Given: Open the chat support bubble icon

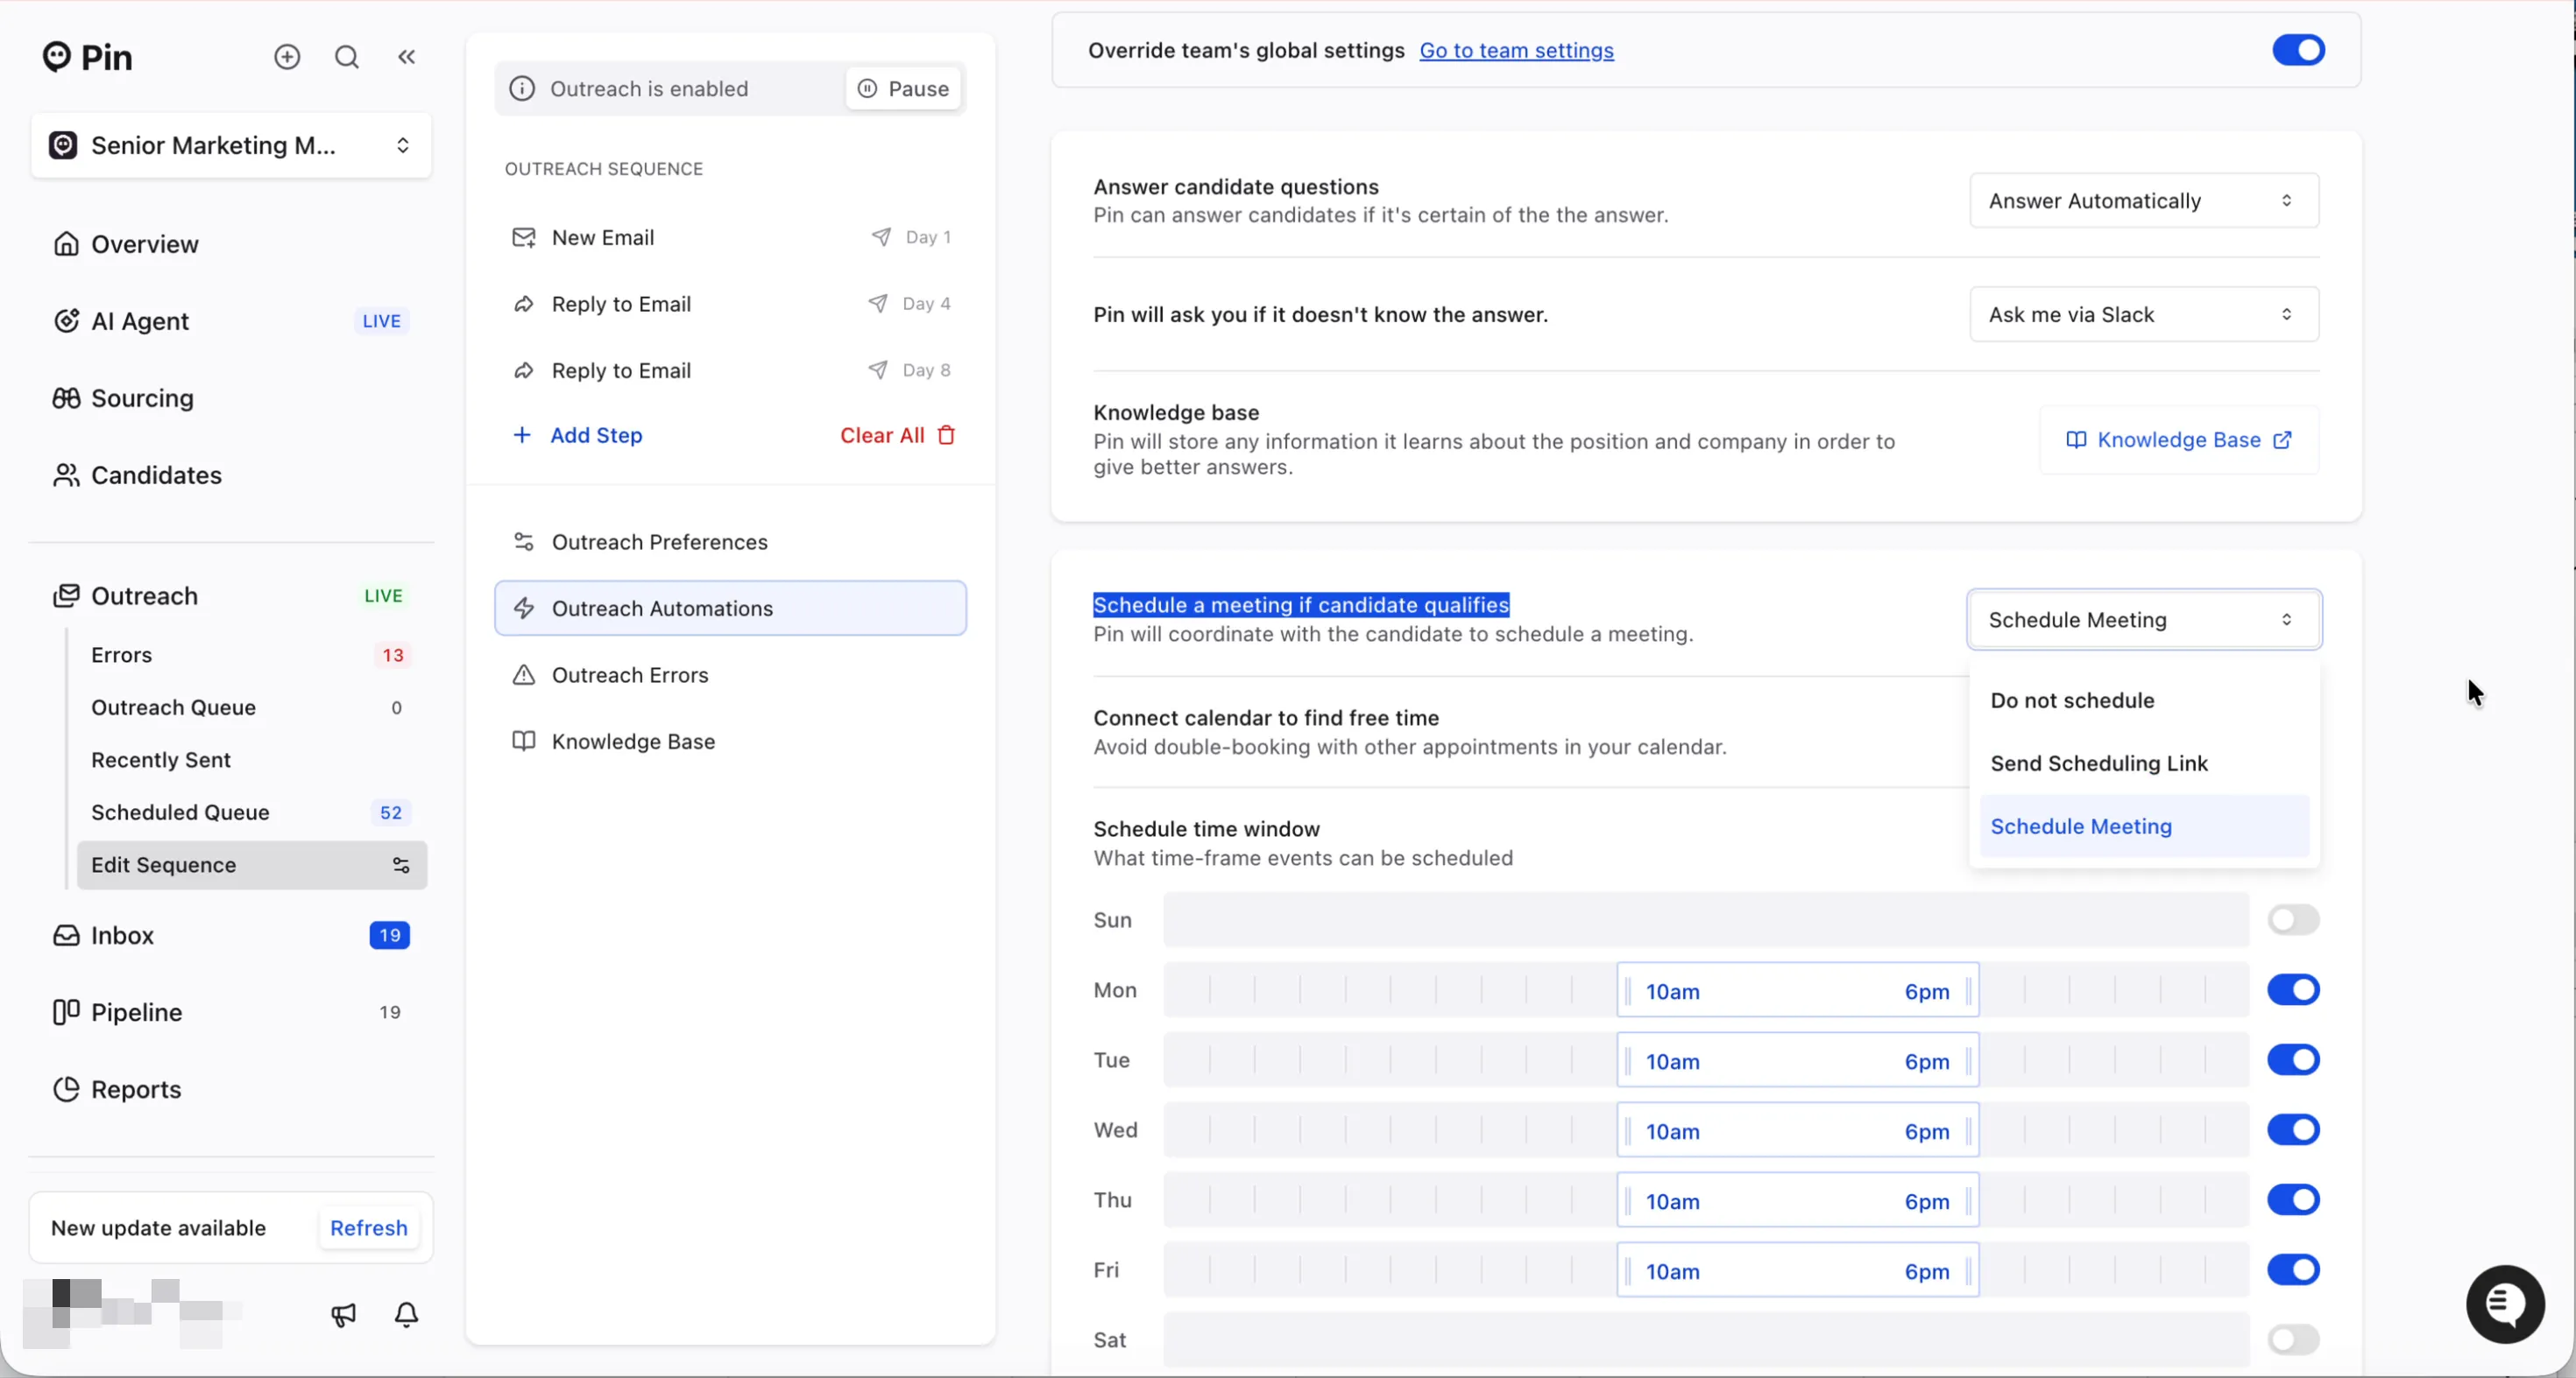Looking at the screenshot, I should point(2505,1304).
